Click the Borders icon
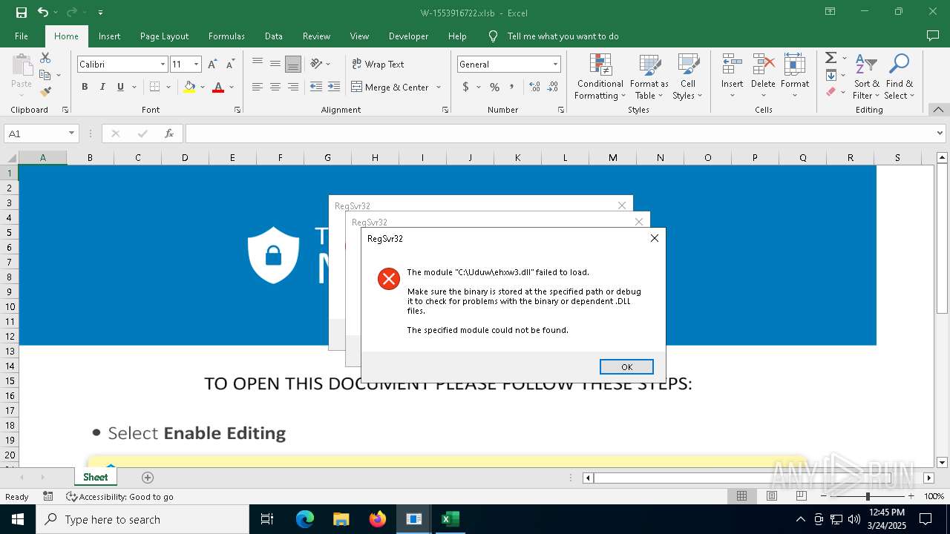Image resolution: width=950 pixels, height=534 pixels. (154, 87)
